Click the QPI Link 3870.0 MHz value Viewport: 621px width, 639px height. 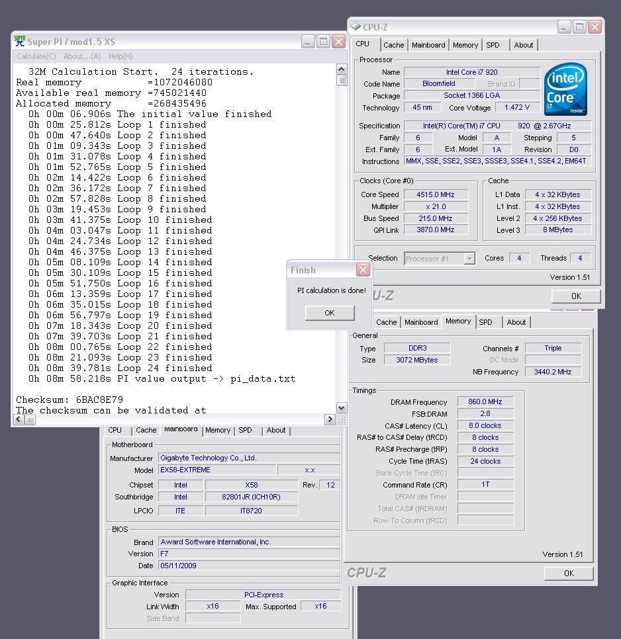point(436,230)
